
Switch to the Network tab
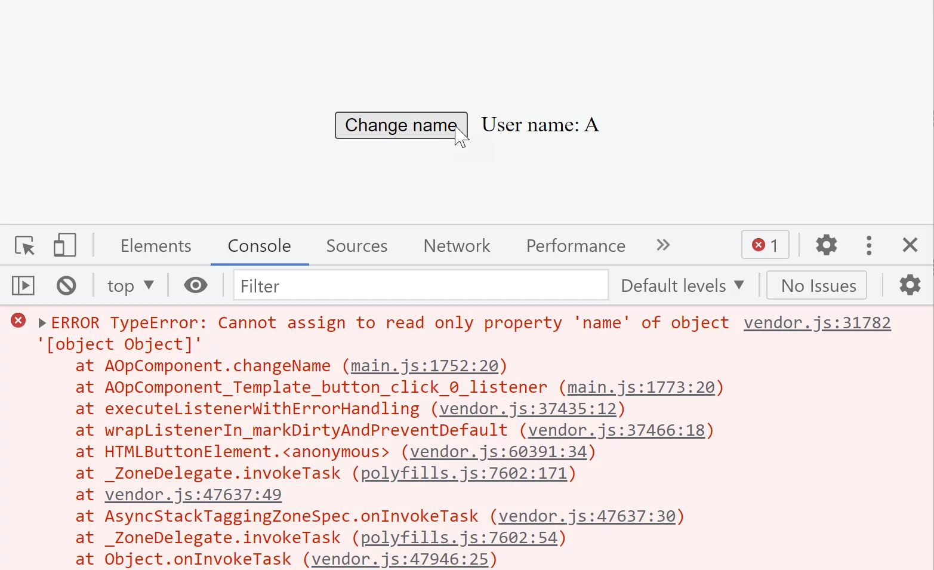[457, 245]
